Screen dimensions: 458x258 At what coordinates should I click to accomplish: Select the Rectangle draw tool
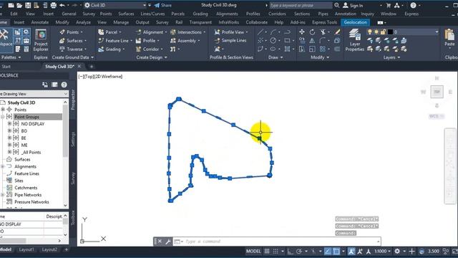288,41
